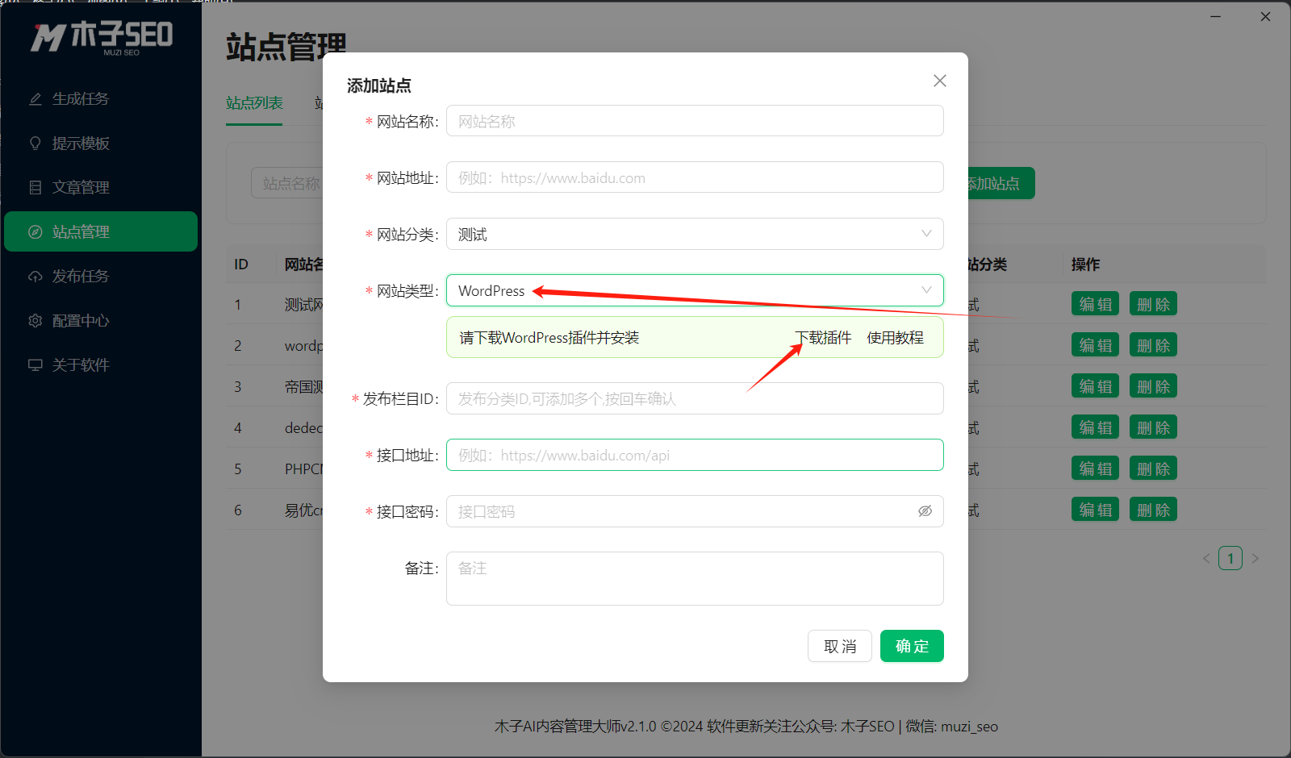Screen dimensions: 1291x758
Task: Click the 操作 column header
Action: coord(1085,264)
